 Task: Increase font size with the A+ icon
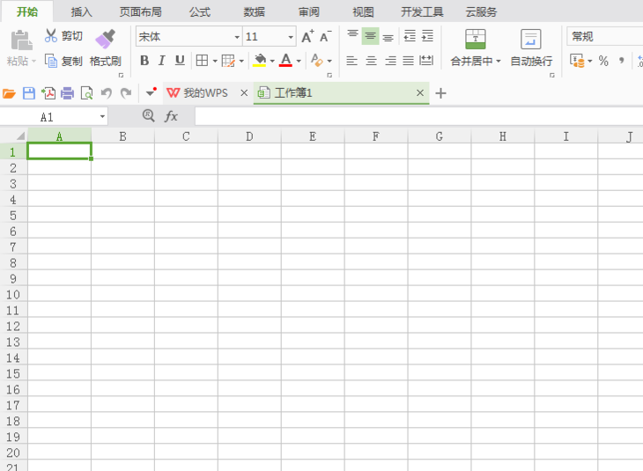pyautogui.click(x=307, y=37)
